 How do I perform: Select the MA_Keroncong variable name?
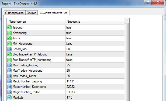[x=23, y=44]
